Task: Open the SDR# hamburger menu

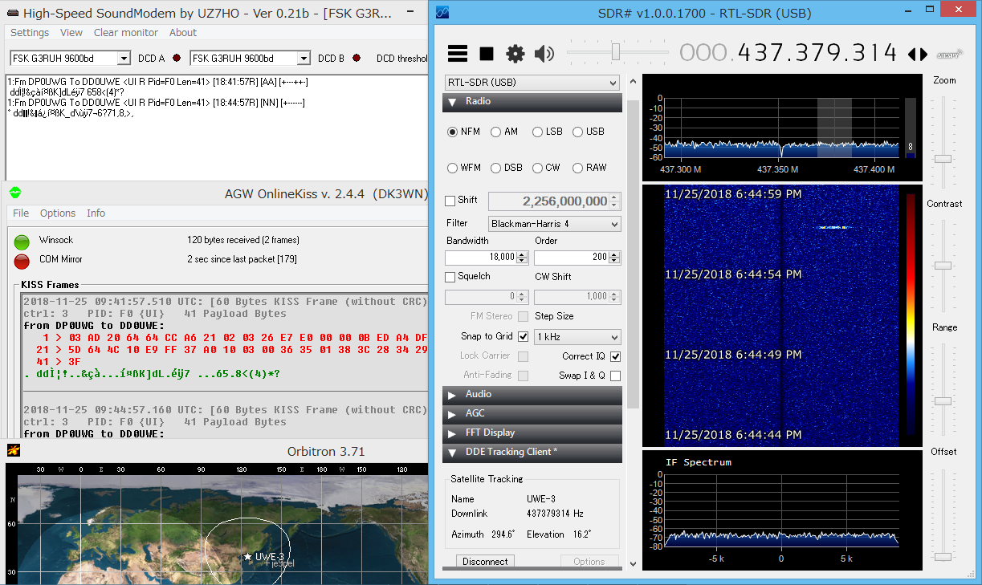Action: tap(458, 54)
